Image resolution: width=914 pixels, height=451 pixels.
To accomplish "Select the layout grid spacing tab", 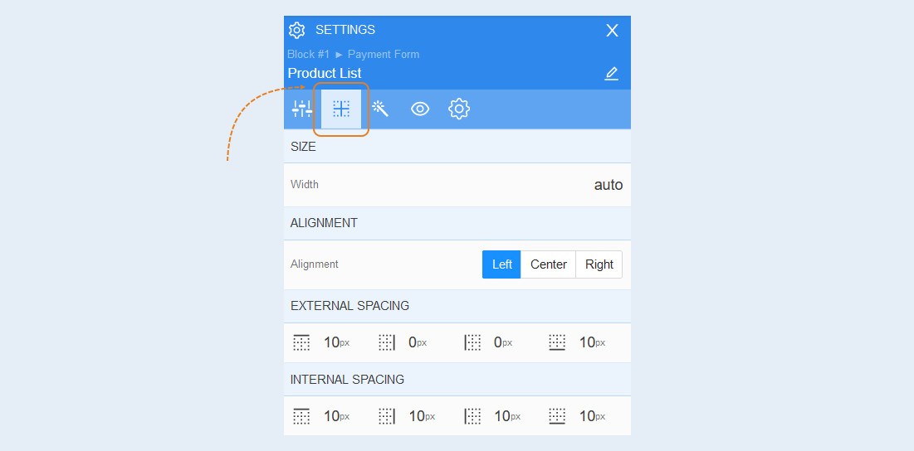I will pos(341,109).
